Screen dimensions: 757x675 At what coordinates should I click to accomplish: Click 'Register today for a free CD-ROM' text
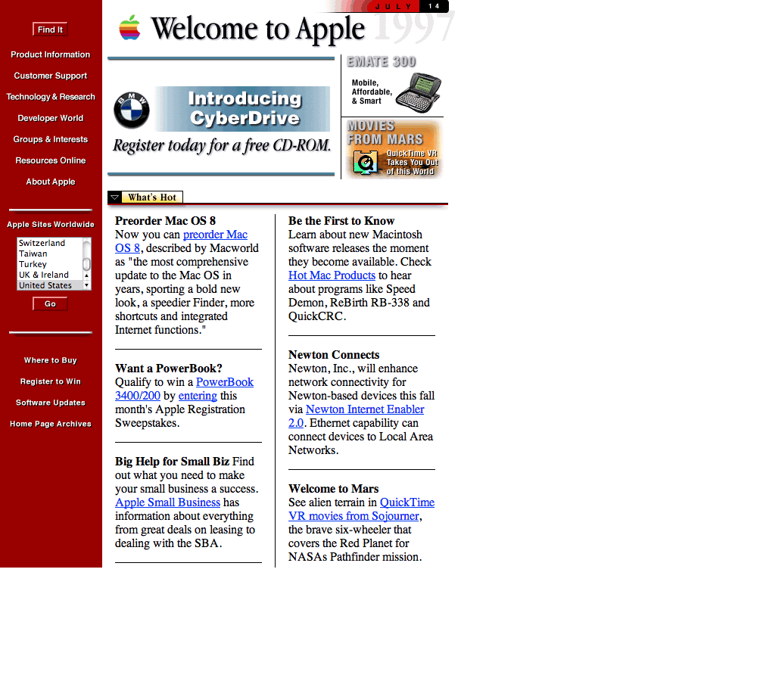tap(222, 146)
